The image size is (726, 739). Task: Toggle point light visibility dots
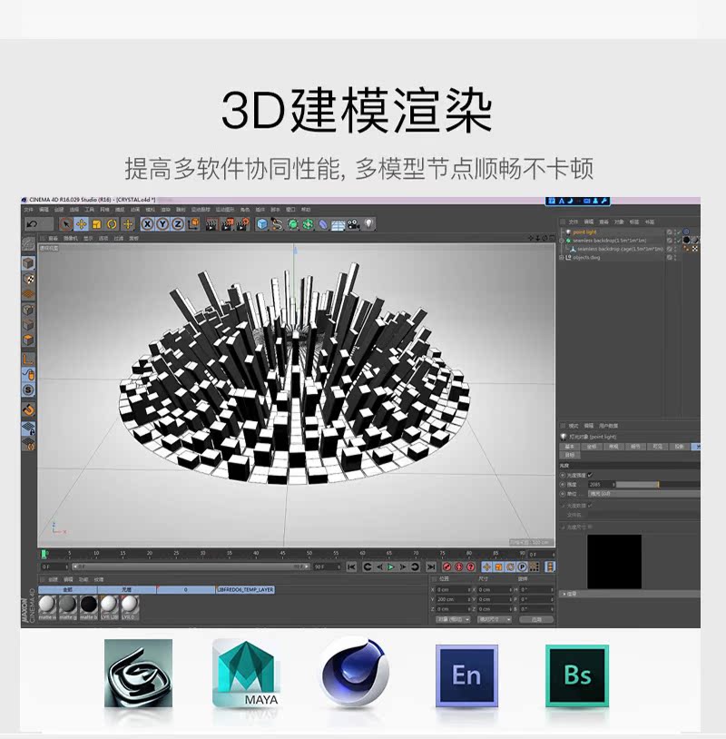tap(675, 232)
